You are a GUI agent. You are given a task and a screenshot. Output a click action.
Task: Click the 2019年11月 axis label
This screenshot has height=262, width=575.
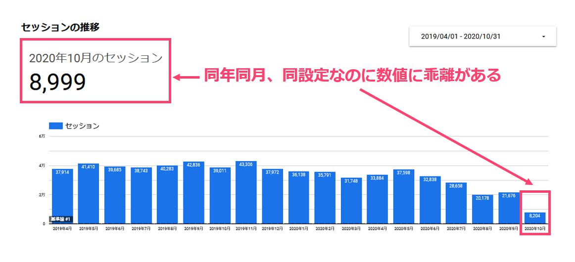[x=246, y=229]
